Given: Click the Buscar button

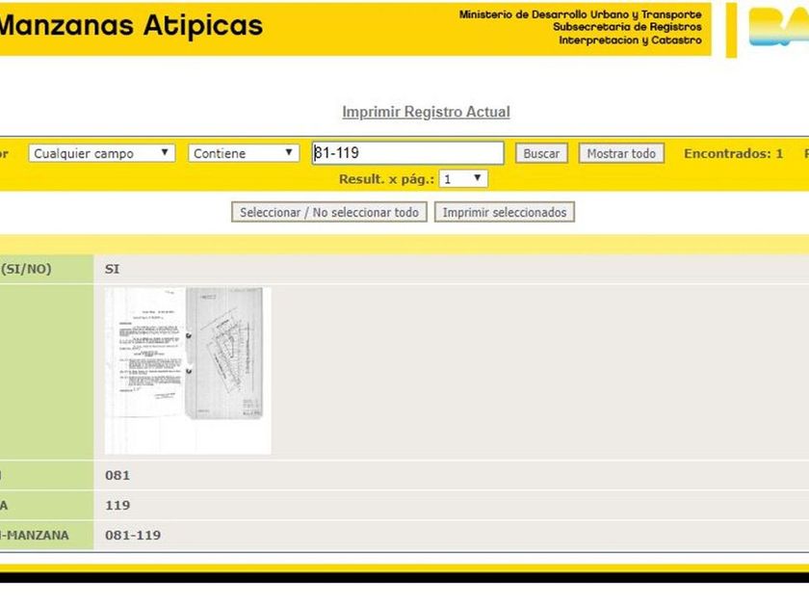Looking at the screenshot, I should tap(541, 153).
